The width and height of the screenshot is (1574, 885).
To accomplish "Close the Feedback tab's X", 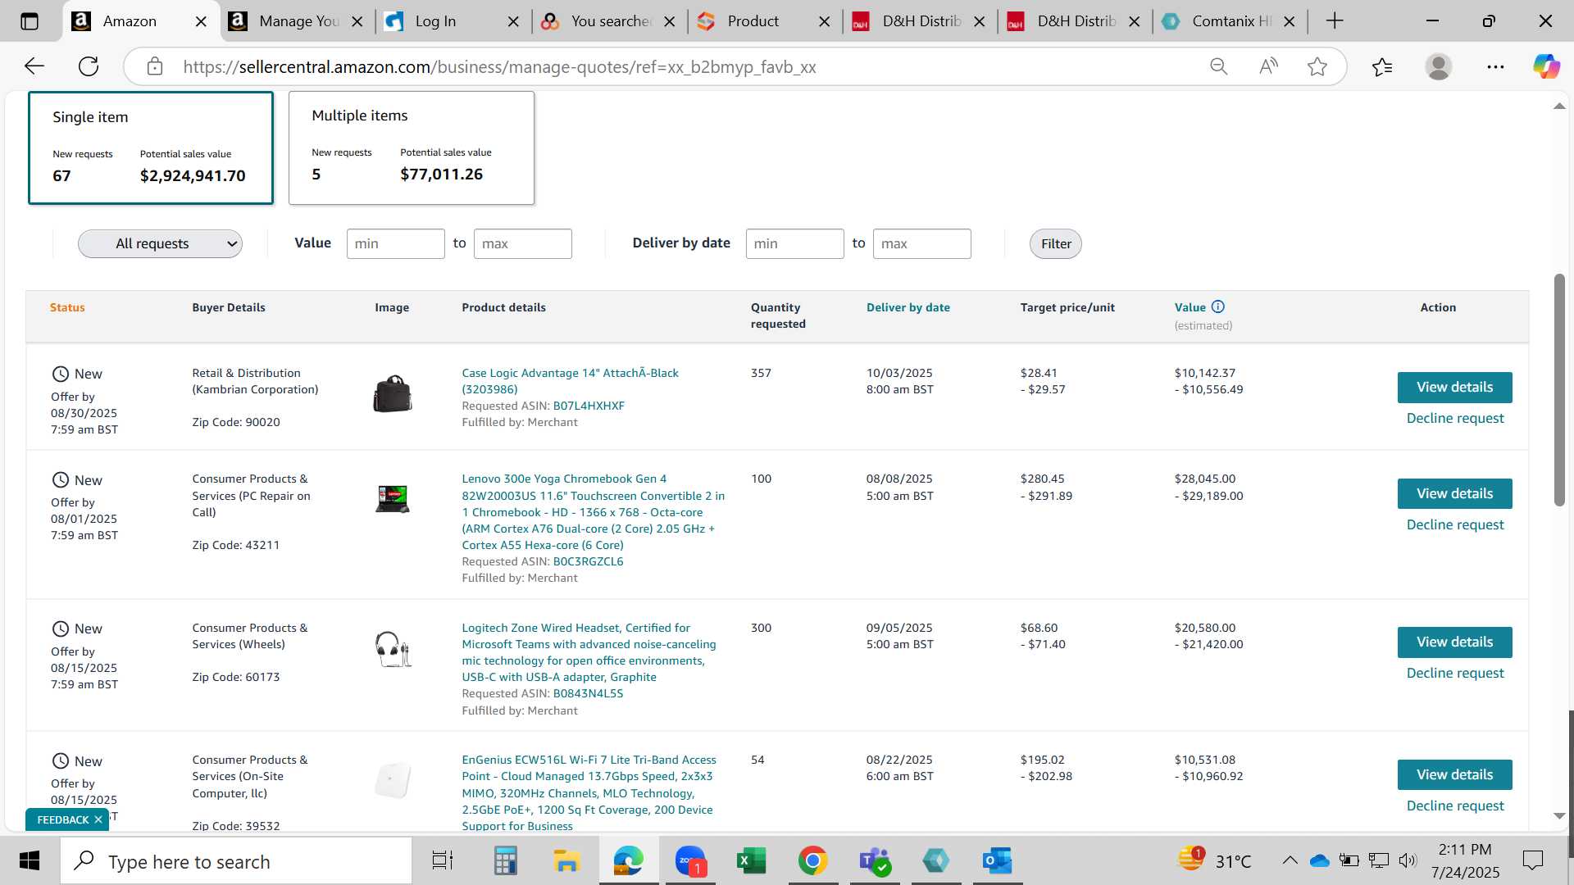I will 98,819.
